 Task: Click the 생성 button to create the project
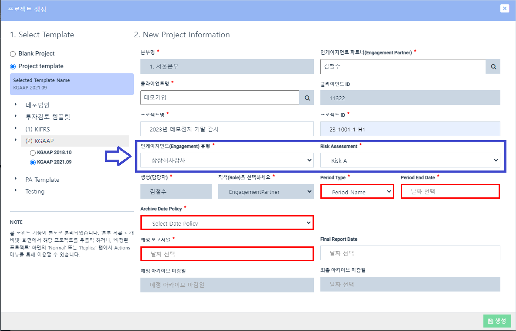tap(497, 321)
